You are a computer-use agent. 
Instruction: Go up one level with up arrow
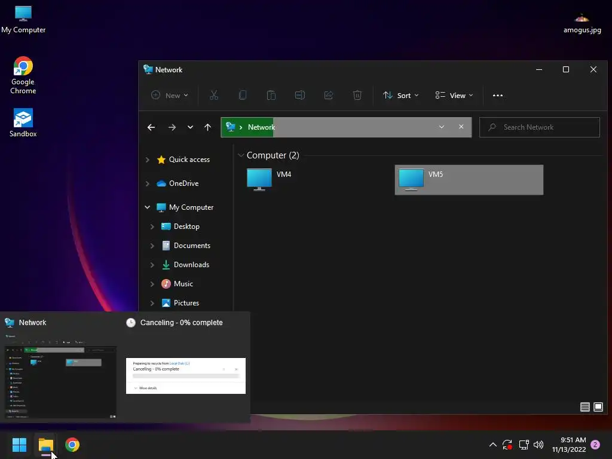(207, 127)
